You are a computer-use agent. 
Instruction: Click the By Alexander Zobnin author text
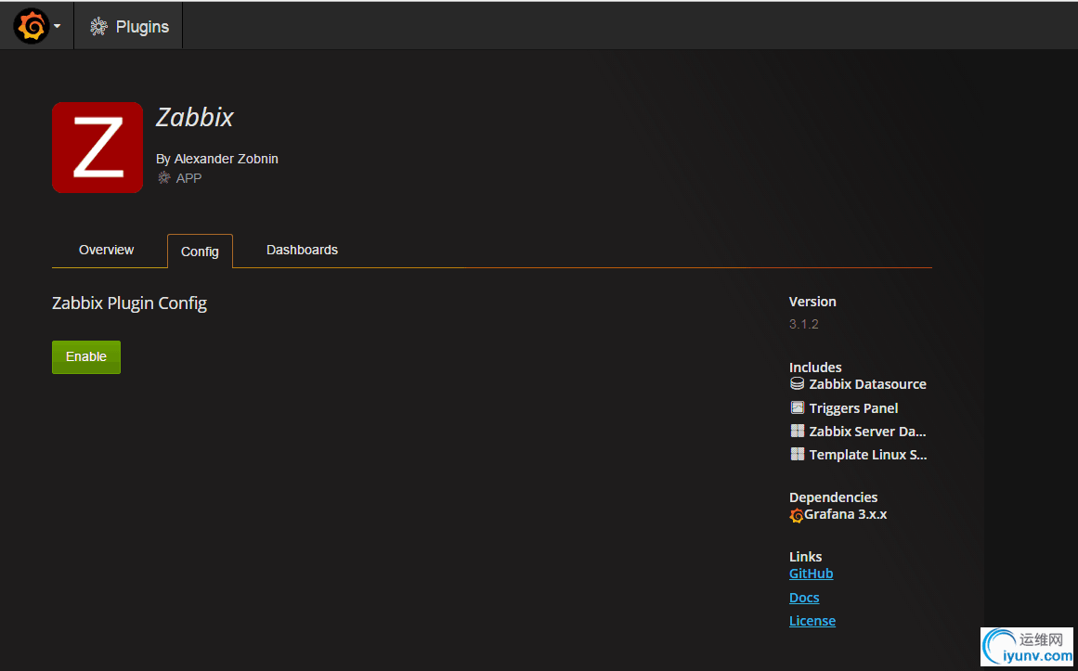tap(217, 159)
